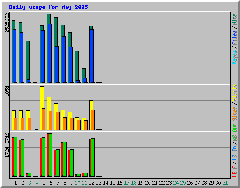Click day 29 on the date axis

[x=211, y=183]
